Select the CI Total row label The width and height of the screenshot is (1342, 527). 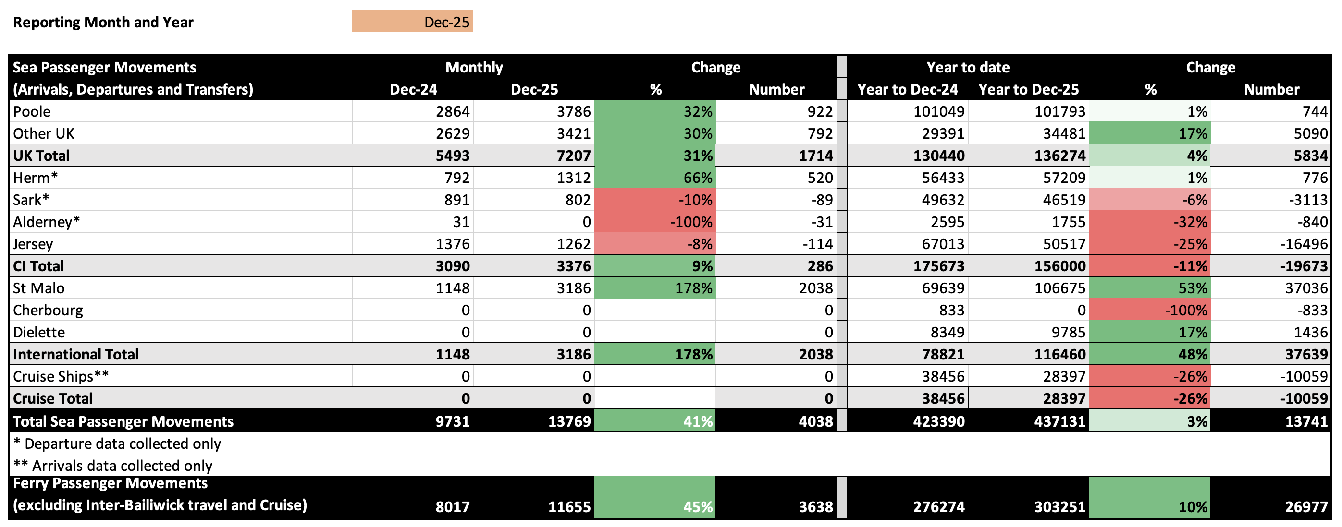(x=38, y=266)
